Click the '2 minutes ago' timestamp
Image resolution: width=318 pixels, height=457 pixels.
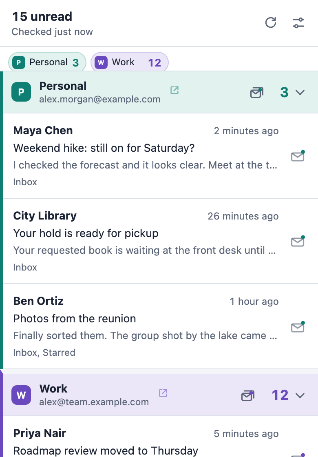pyautogui.click(x=246, y=131)
